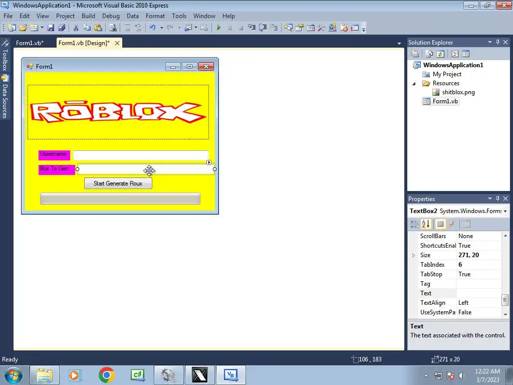Toggle the Properties list view button
Image resolution: width=513 pixels, height=385 pixels.
(x=440, y=224)
